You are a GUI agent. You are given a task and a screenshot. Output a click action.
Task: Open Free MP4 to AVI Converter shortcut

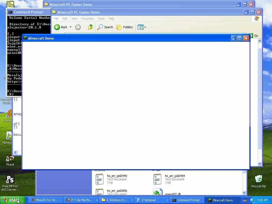[10, 183]
